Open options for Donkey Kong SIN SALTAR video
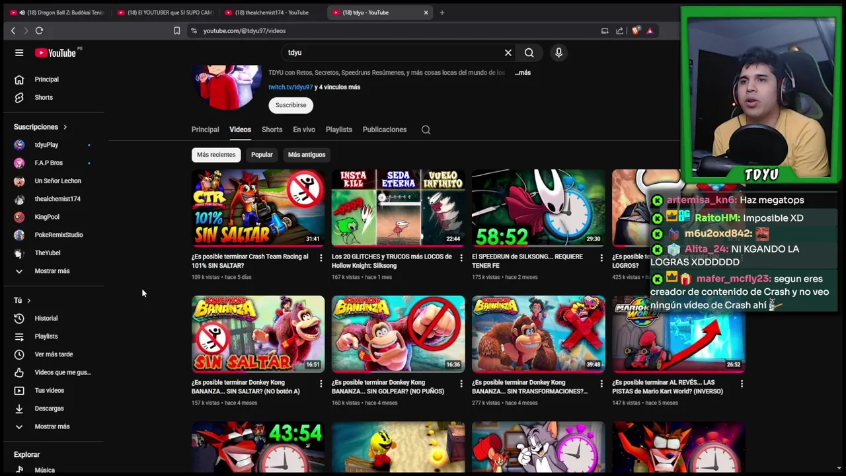 [321, 383]
